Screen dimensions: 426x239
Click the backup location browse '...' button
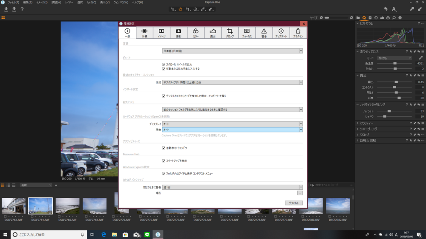(x=300, y=193)
